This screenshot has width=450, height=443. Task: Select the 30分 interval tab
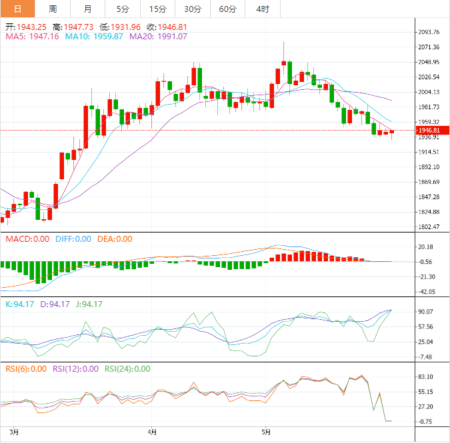pyautogui.click(x=193, y=9)
